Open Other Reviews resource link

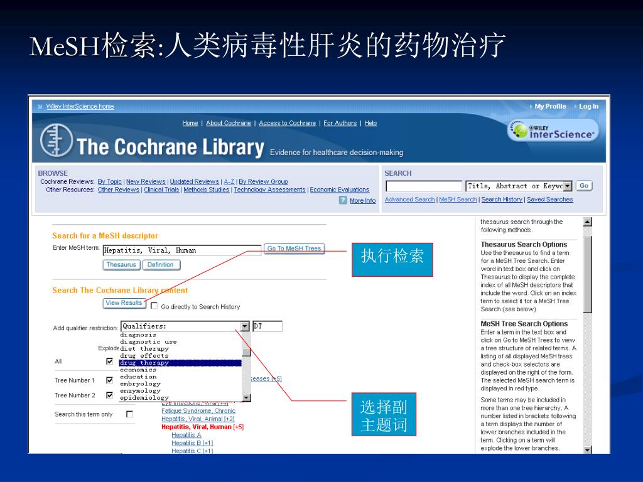(x=119, y=190)
